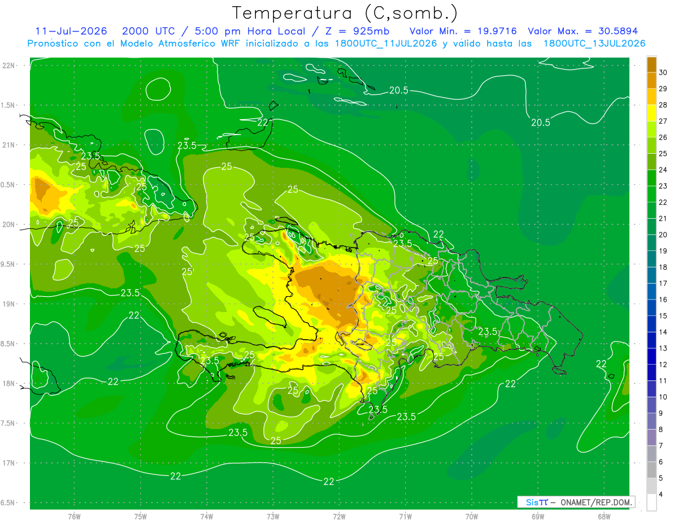Click the color scale label "30"
The height and width of the screenshot is (524, 678).
point(663,73)
